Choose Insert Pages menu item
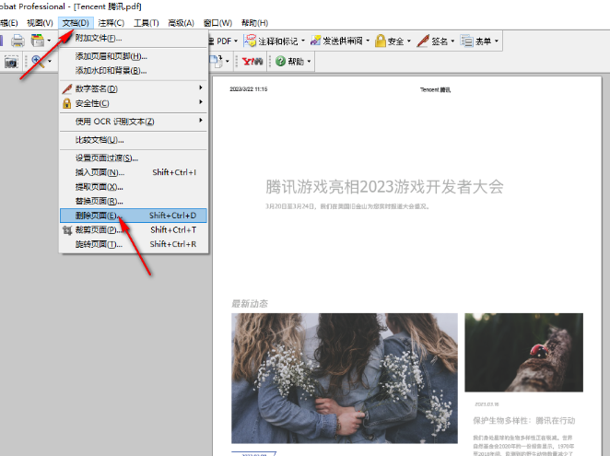 point(99,172)
